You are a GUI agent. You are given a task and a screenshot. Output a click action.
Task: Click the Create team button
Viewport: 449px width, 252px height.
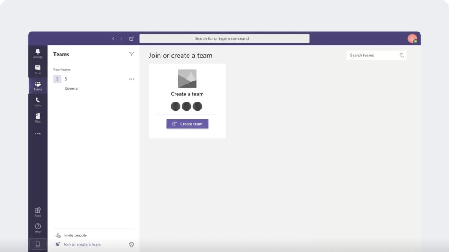[187, 124]
